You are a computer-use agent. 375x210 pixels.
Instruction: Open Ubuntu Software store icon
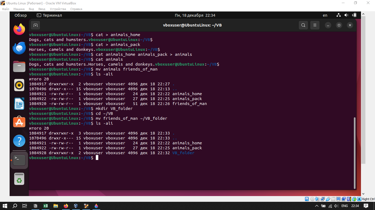pos(19,122)
